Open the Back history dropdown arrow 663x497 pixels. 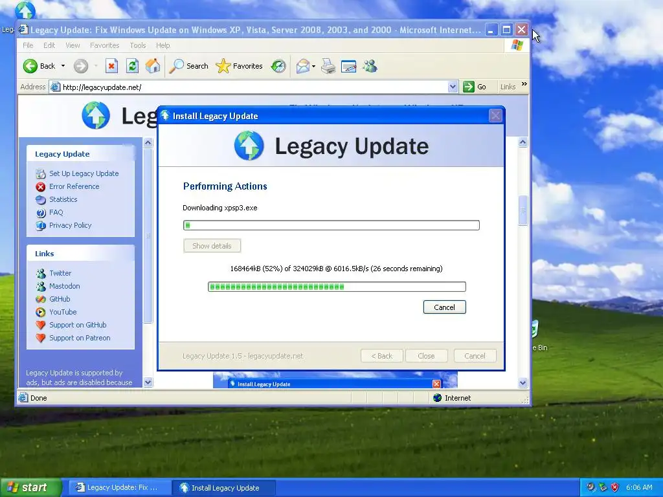coord(63,66)
